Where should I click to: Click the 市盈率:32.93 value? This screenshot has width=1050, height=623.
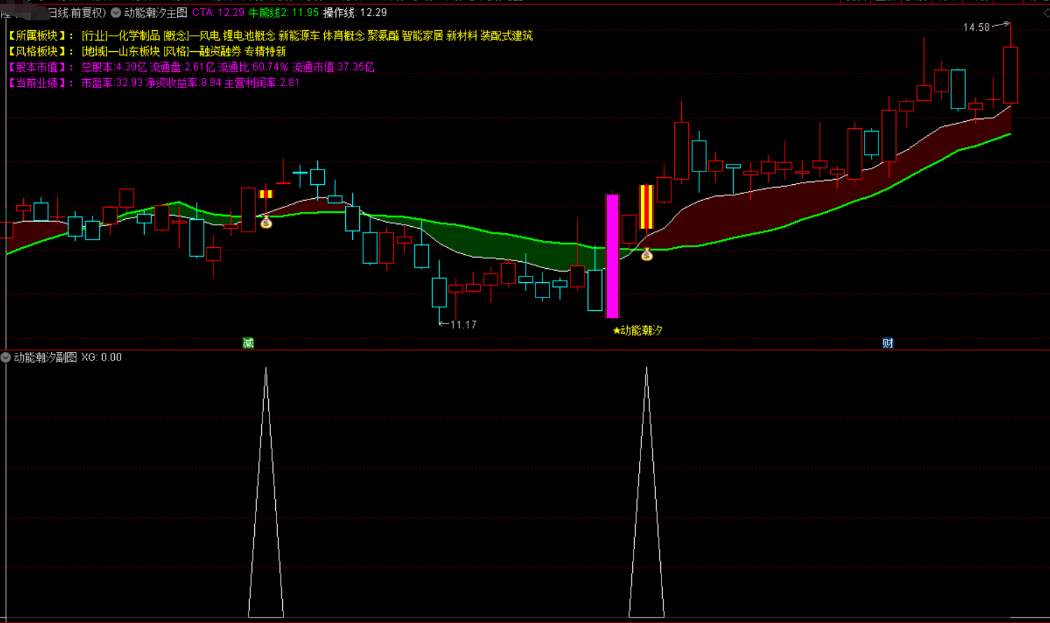112,83
